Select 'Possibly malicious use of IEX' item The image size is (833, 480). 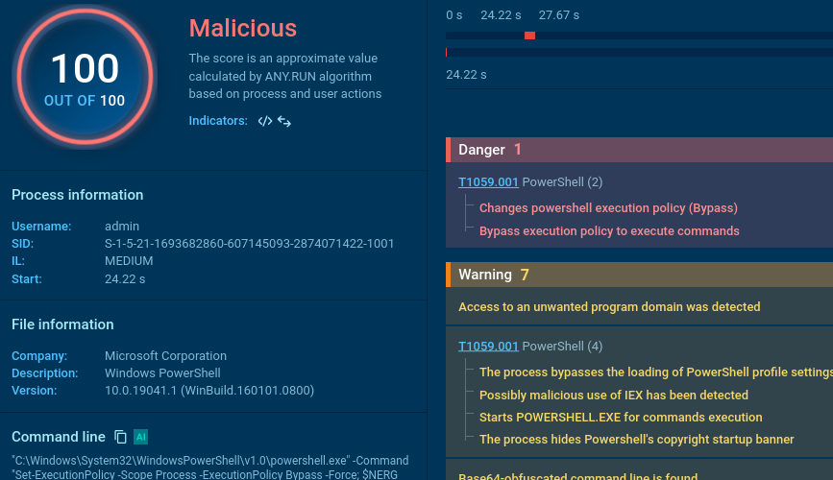point(613,395)
